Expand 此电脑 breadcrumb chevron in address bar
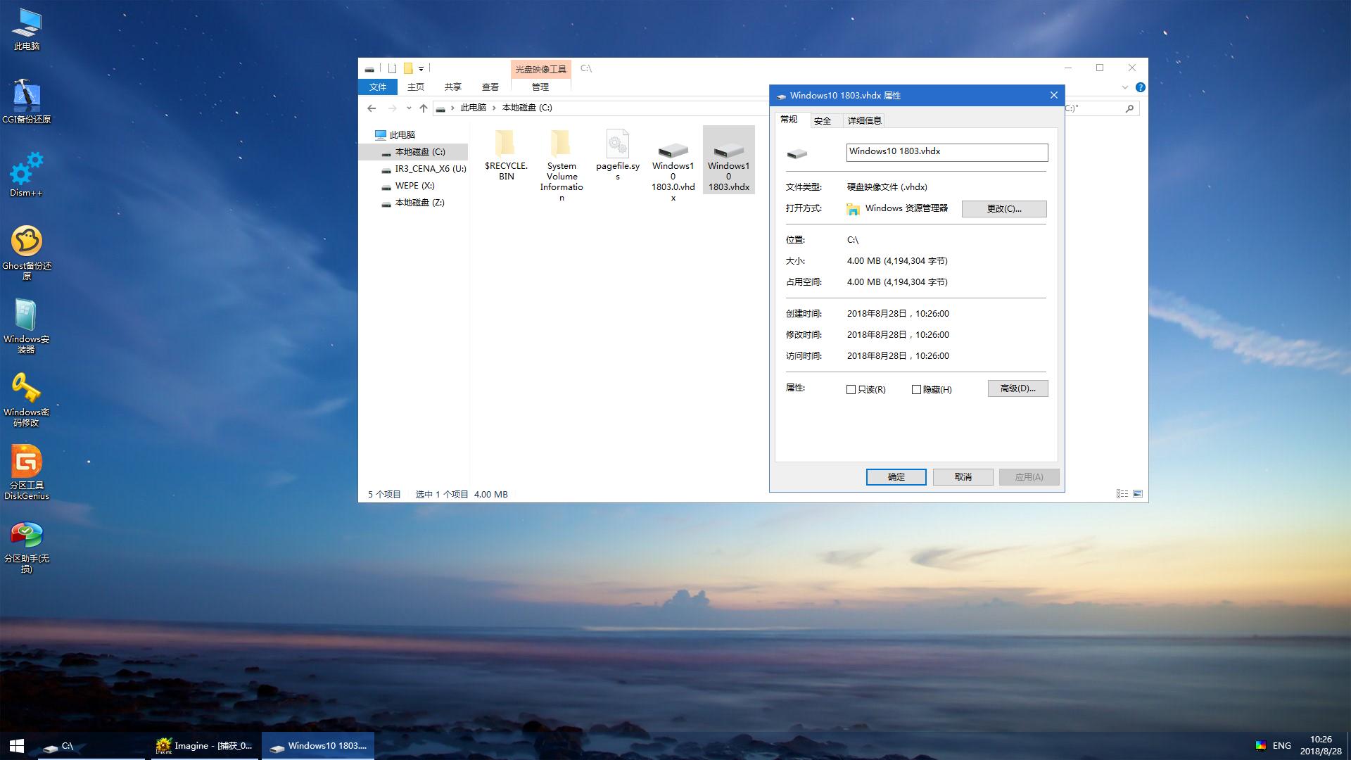1351x760 pixels. [495, 108]
